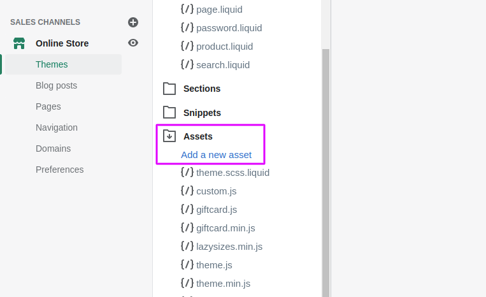Select Navigation in the sidebar
The image size is (486, 297).
click(57, 127)
